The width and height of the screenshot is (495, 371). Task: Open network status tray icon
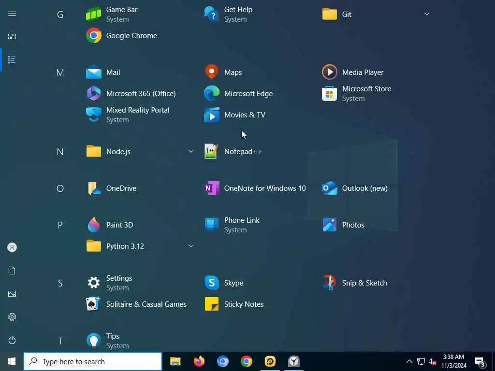coord(421,361)
